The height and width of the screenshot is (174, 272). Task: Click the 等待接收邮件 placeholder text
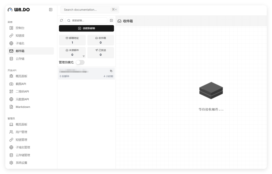pyautogui.click(x=211, y=109)
